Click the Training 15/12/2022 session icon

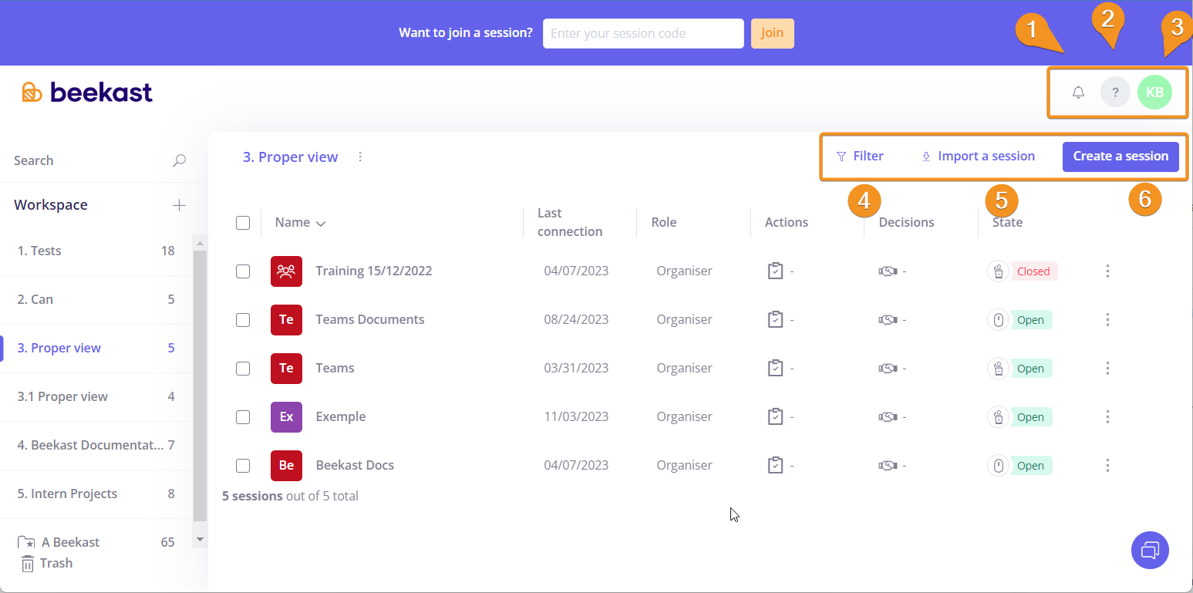286,271
